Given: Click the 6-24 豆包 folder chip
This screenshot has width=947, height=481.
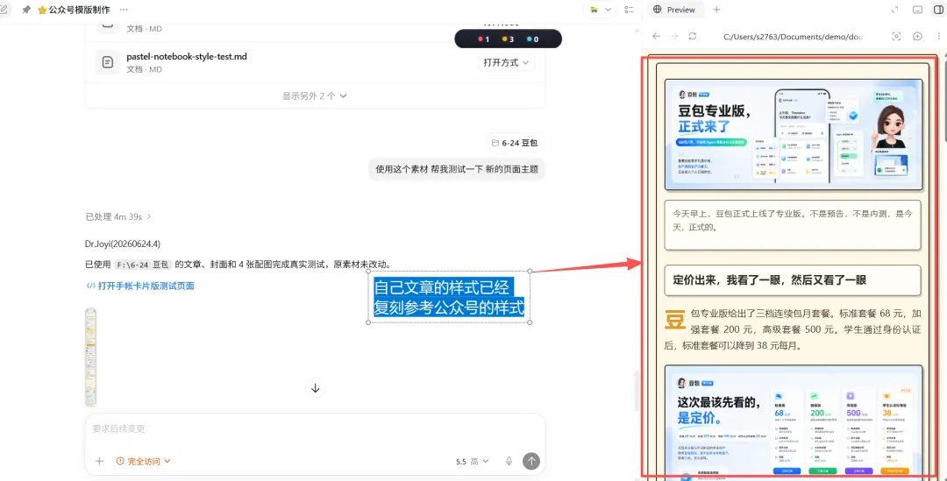Looking at the screenshot, I should pyautogui.click(x=515, y=143).
